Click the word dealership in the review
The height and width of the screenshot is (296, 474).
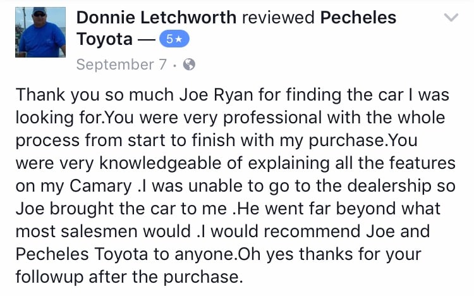point(389,186)
